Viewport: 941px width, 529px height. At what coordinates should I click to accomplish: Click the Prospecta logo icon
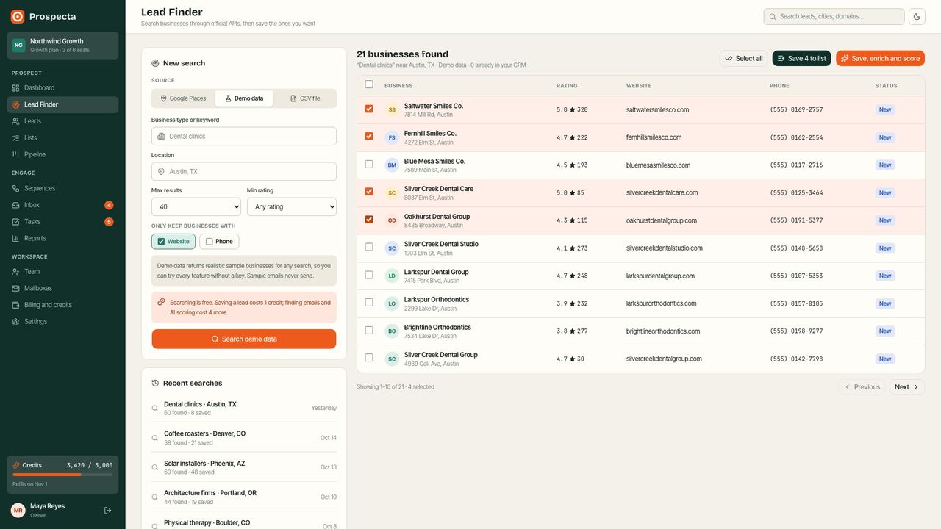pos(18,16)
